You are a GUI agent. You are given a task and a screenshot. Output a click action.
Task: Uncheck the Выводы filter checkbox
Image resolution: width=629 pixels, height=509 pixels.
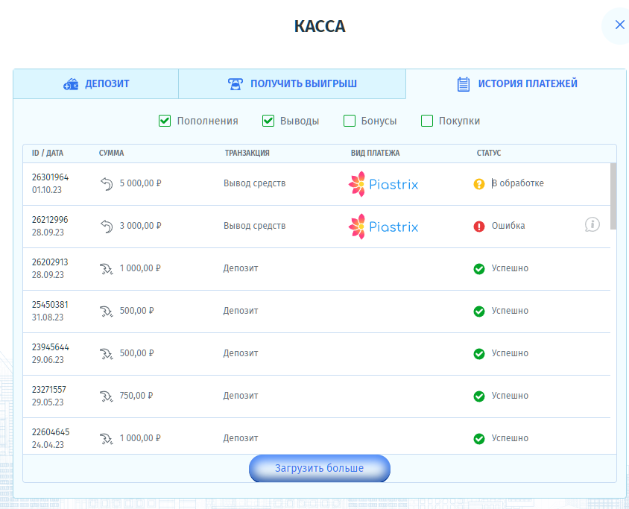[x=268, y=121]
